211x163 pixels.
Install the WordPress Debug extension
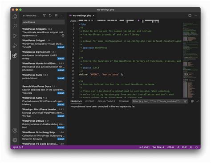tap(61, 127)
